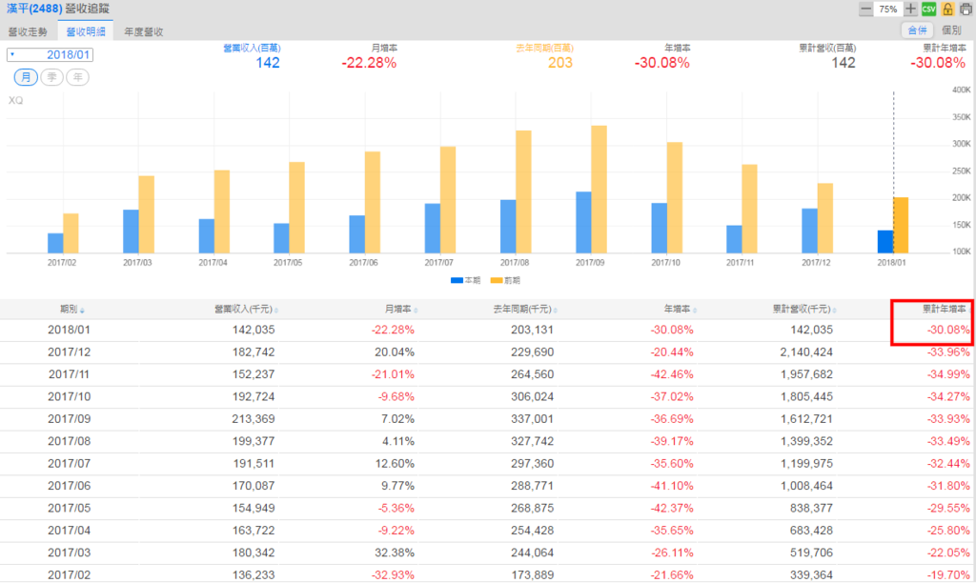976x583 pixels.
Task: Click the 2017/02 blue chart bar
Action: pyautogui.click(x=55, y=243)
